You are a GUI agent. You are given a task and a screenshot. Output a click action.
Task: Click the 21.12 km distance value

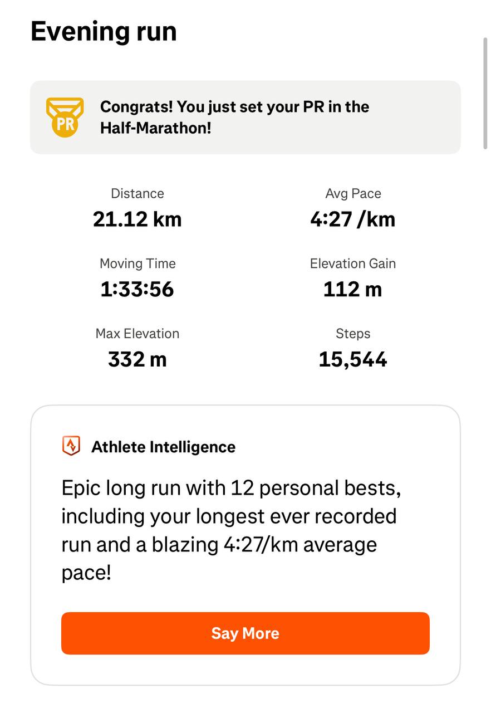point(138,219)
